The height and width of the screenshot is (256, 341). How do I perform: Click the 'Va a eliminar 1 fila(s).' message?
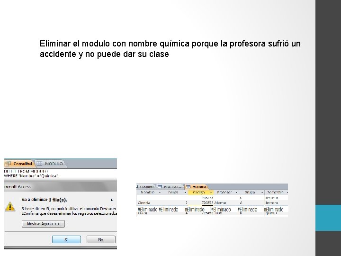[45, 200]
